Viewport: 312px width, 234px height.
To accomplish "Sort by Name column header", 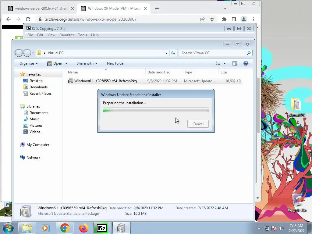I will (x=106, y=72).
